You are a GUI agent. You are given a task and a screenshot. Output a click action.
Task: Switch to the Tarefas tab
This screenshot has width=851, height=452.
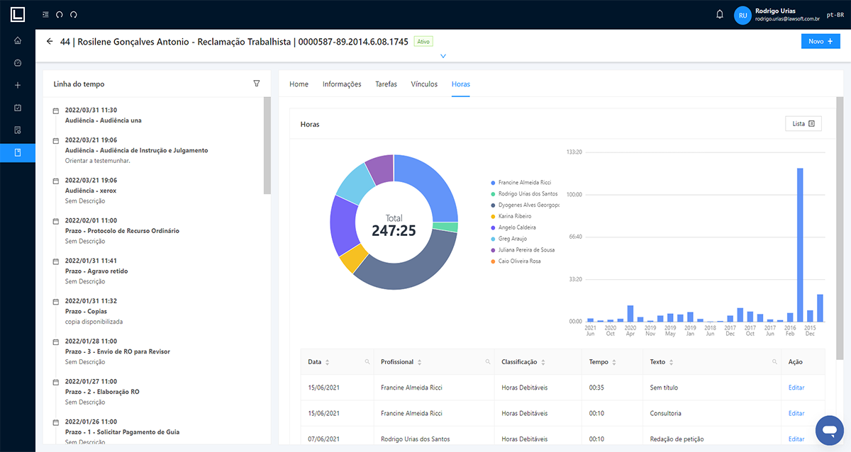coord(386,84)
